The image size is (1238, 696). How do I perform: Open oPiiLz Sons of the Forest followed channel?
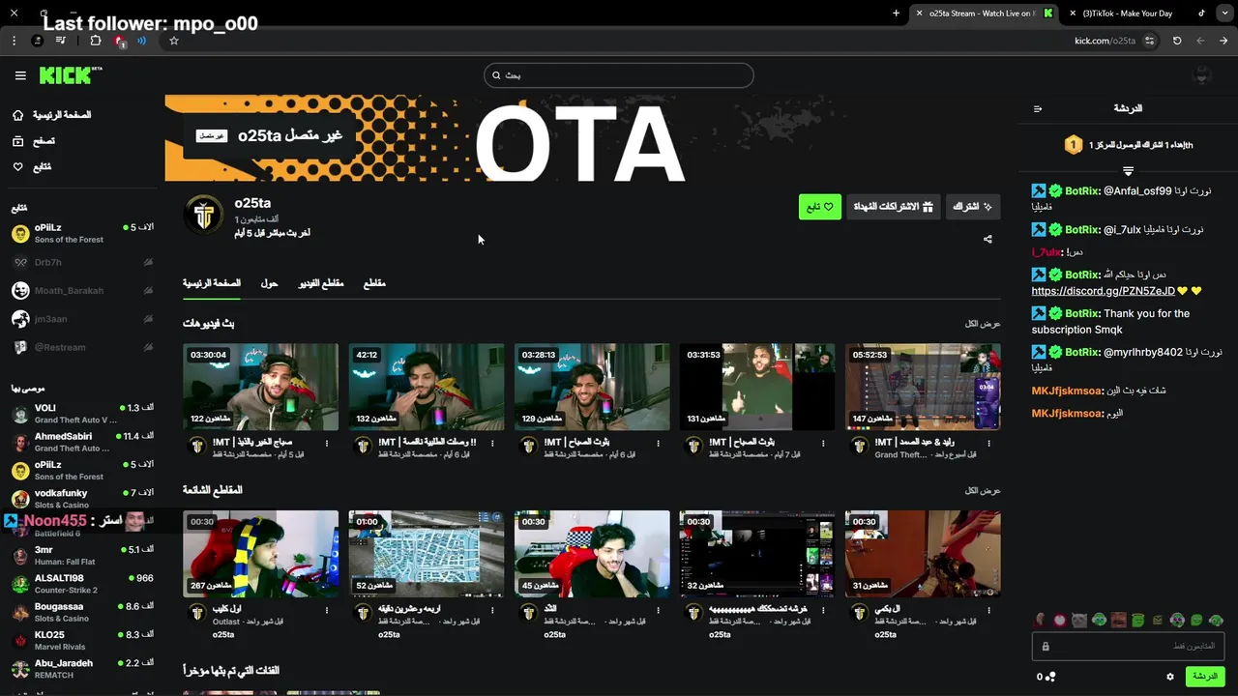82,233
